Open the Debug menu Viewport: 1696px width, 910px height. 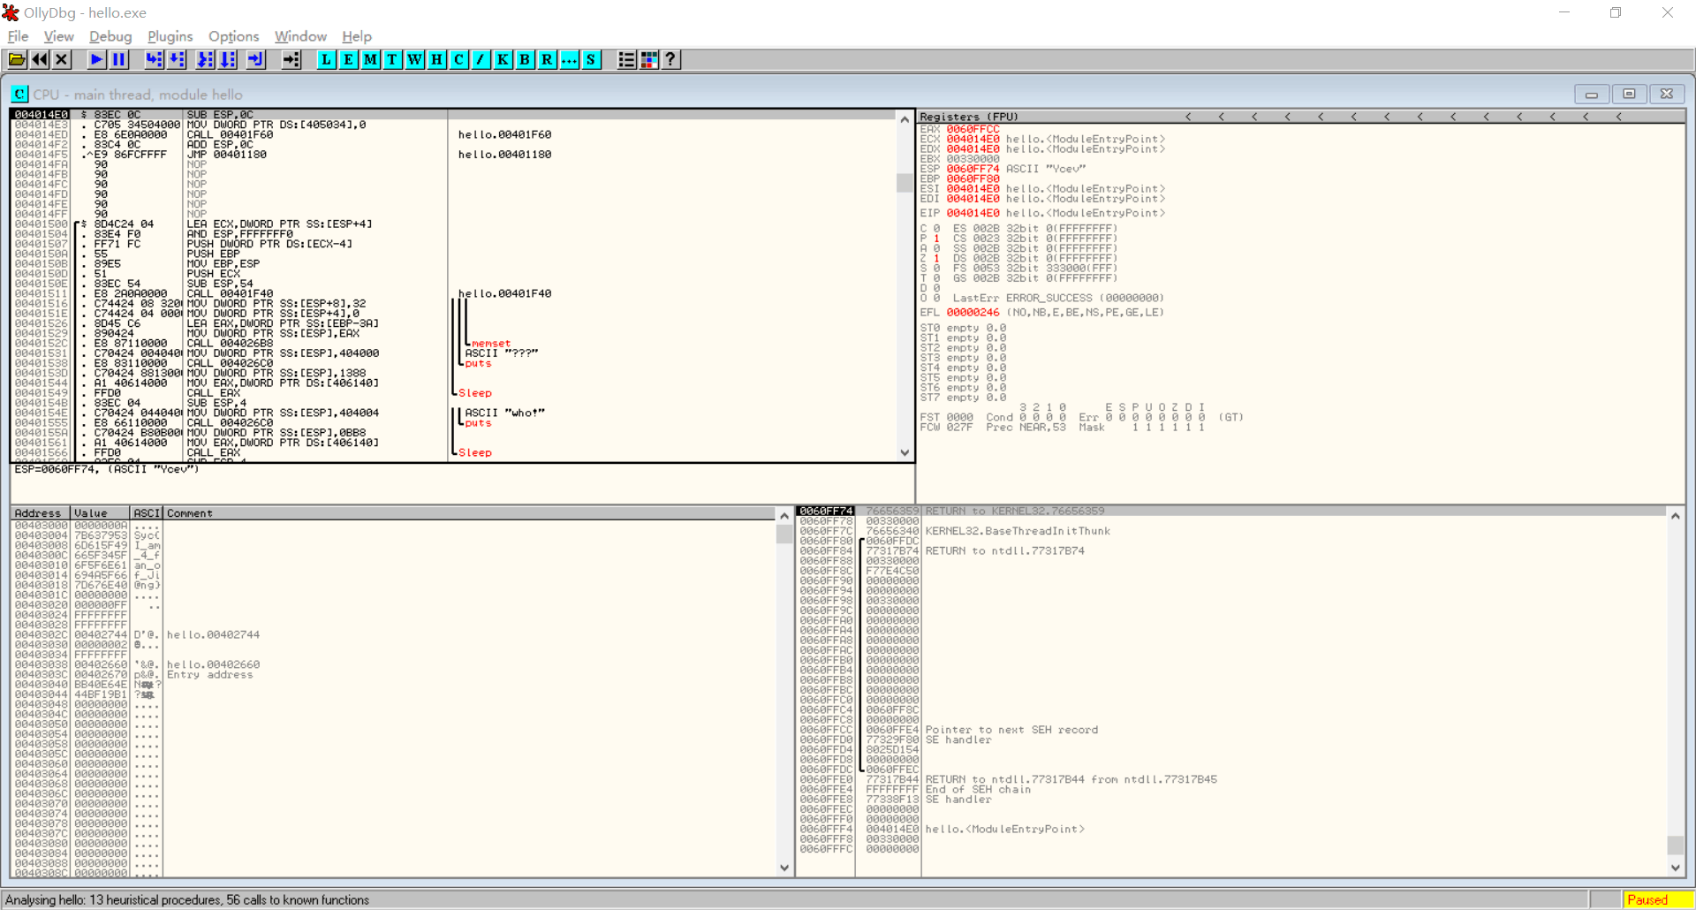pos(110,36)
